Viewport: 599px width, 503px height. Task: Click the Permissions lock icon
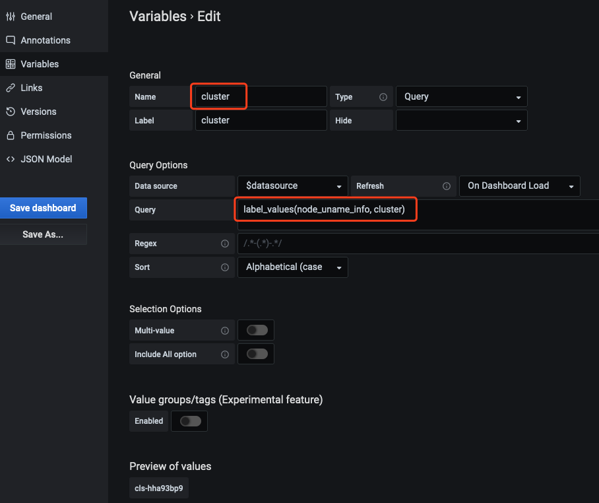click(x=11, y=135)
